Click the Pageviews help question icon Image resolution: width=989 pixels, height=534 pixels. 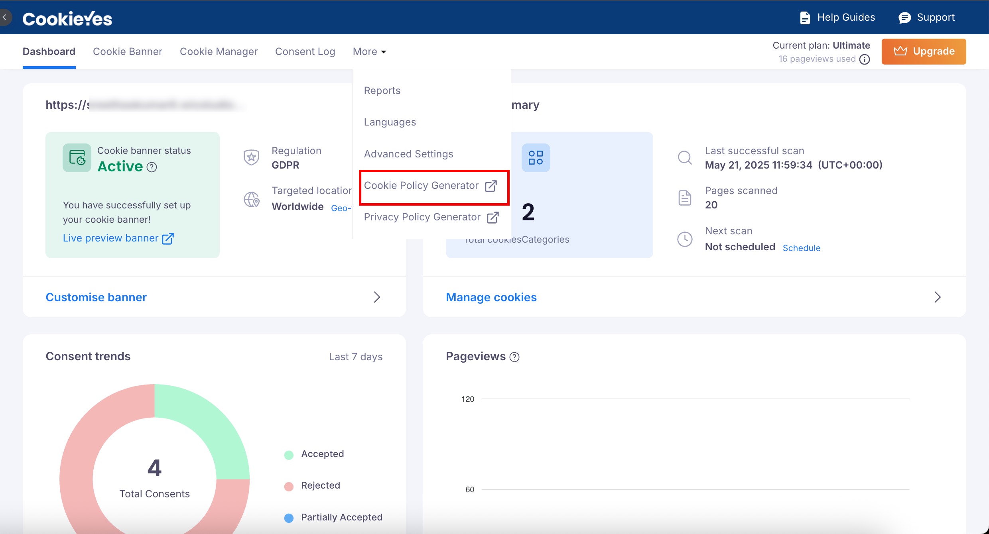[x=514, y=357]
